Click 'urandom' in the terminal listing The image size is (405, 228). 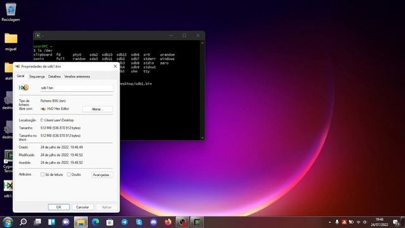(x=167, y=55)
